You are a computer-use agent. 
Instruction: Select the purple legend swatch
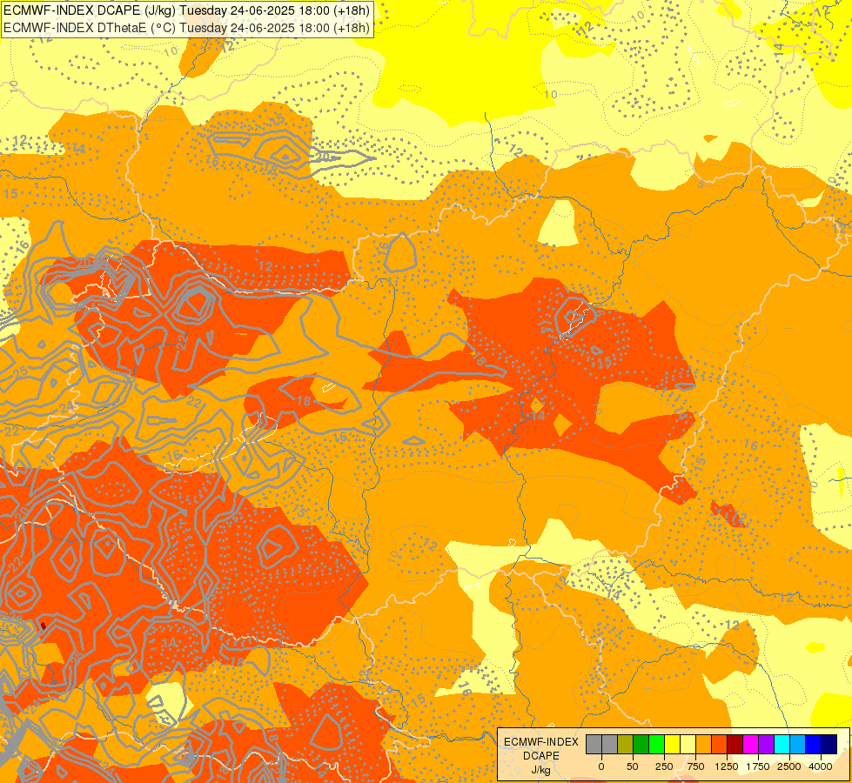pyautogui.click(x=766, y=744)
